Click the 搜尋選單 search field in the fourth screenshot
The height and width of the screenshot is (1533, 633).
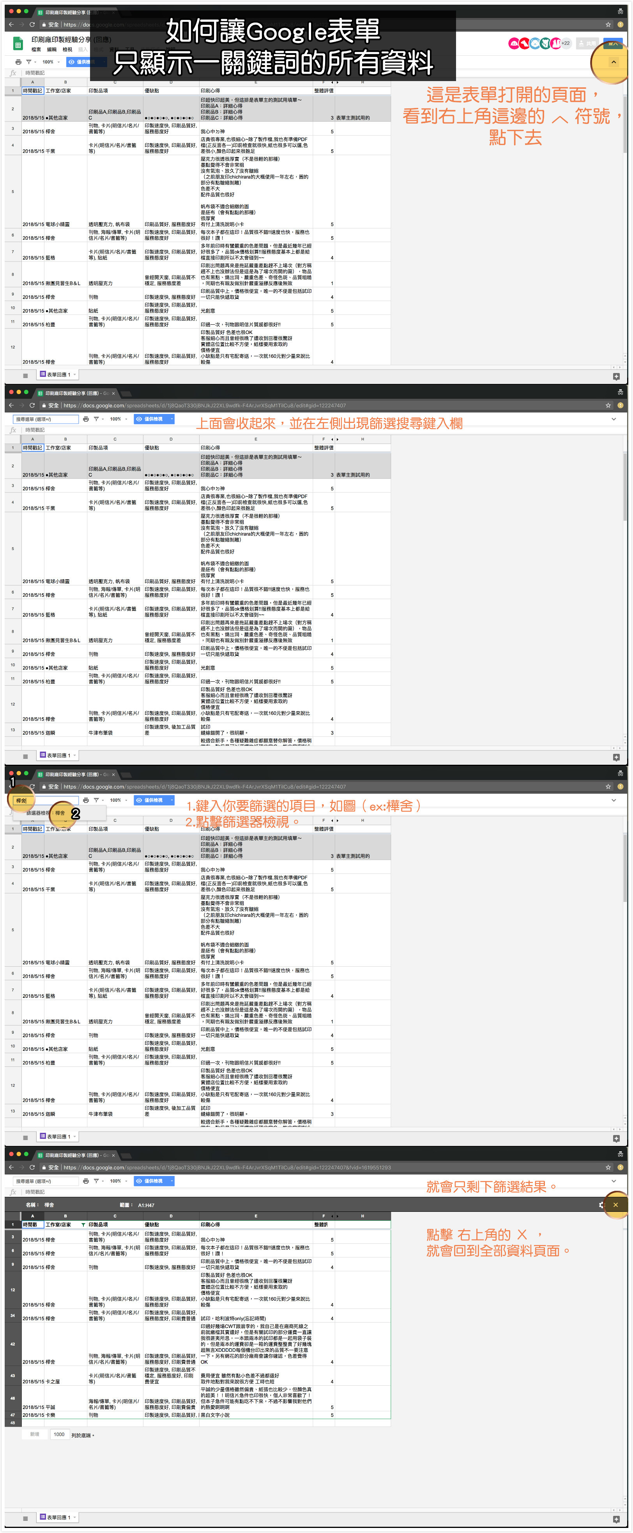46,1181
